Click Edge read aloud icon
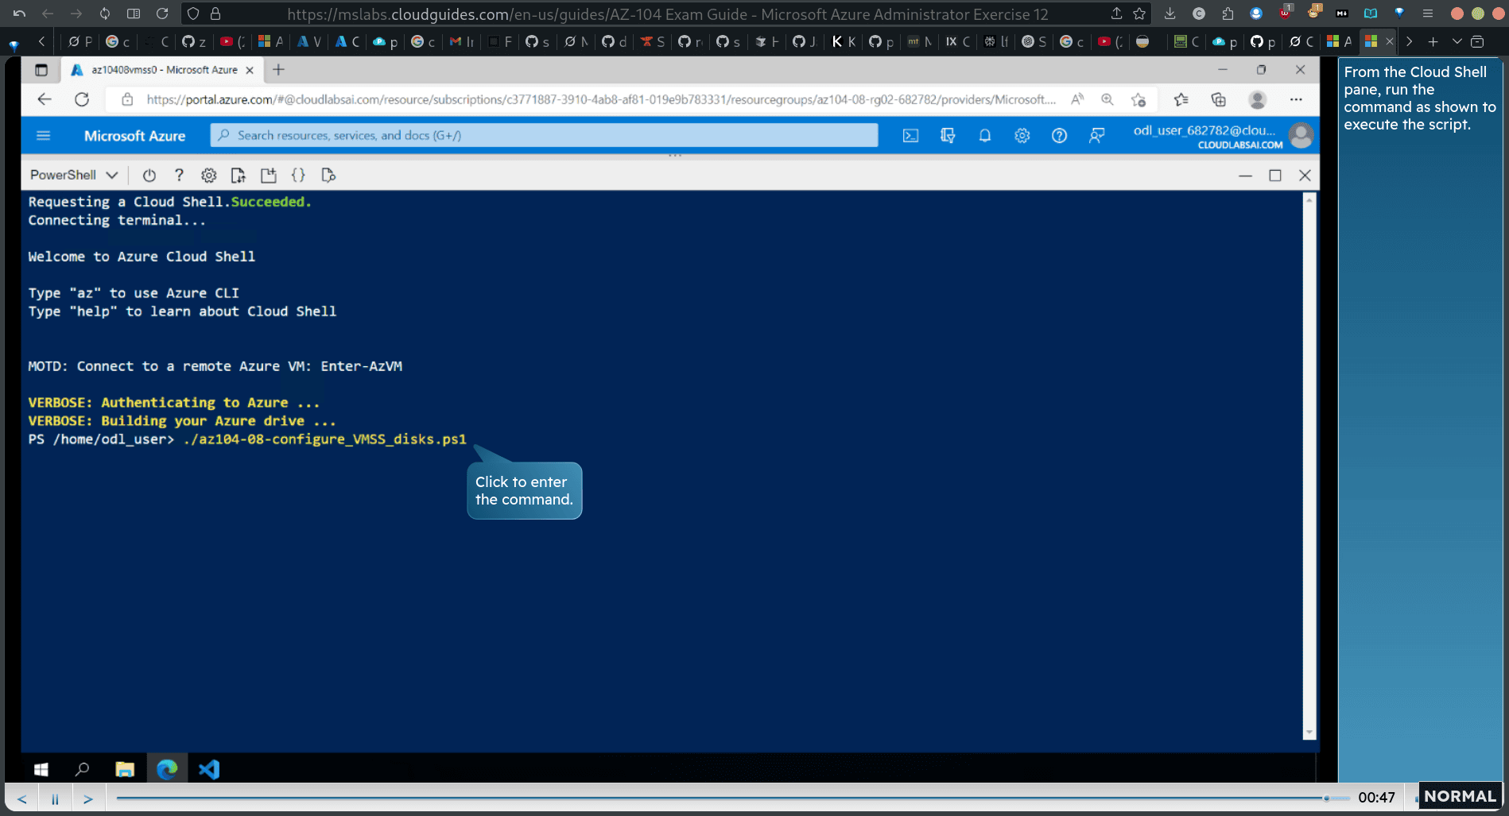Image resolution: width=1509 pixels, height=816 pixels. click(1077, 99)
